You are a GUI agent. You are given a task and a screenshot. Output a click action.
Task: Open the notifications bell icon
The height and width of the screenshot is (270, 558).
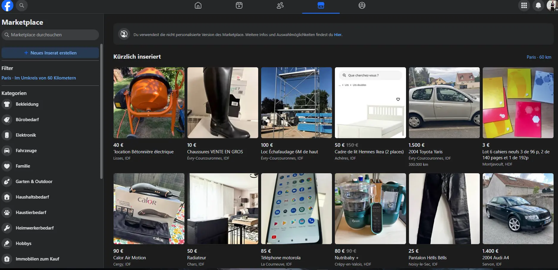click(538, 5)
